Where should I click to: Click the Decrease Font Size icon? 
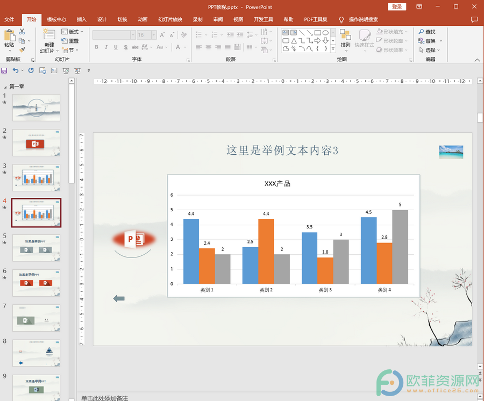pyautogui.click(x=172, y=35)
